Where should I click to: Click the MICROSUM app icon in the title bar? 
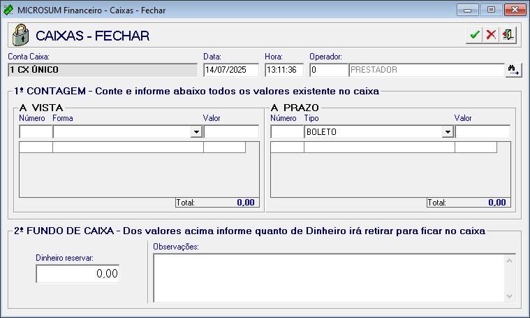pyautogui.click(x=8, y=10)
